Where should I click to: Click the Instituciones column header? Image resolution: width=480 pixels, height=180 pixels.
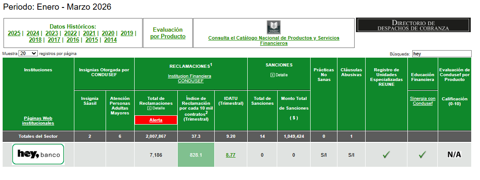tap(38, 70)
